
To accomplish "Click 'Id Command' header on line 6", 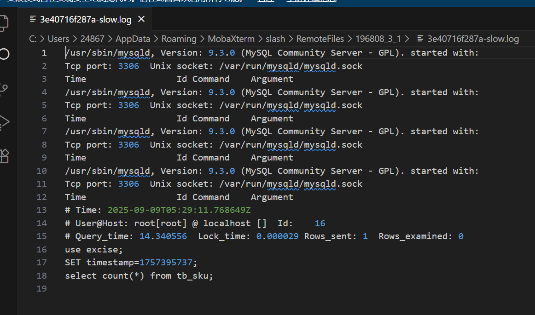I will 203,119.
